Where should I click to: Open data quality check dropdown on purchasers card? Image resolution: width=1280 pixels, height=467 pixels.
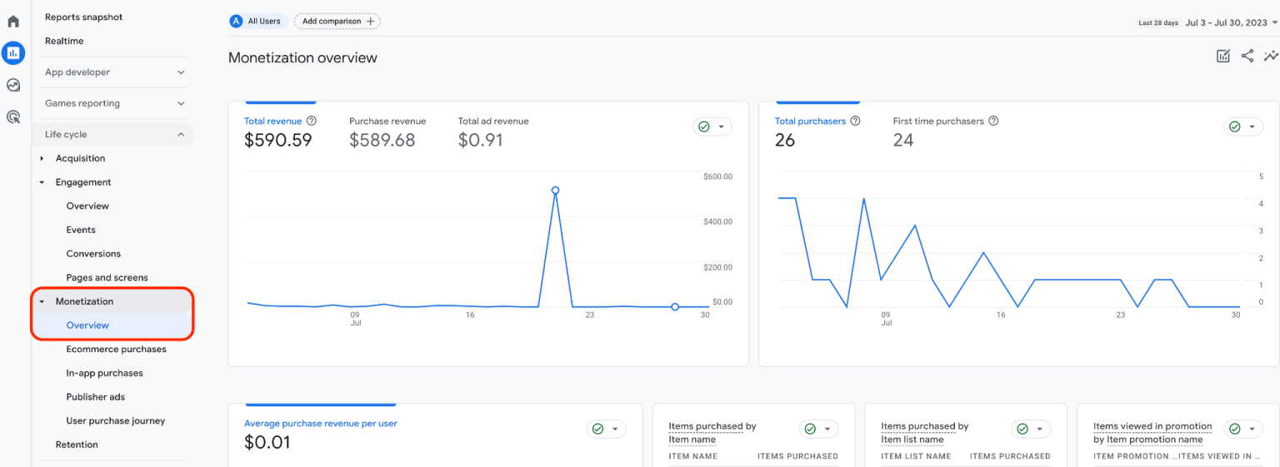(x=1243, y=127)
